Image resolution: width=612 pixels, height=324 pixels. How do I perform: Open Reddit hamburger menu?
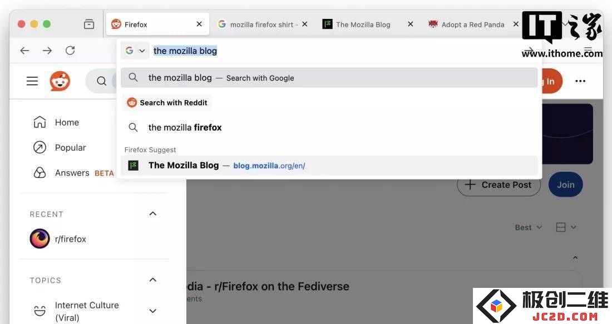(32, 81)
